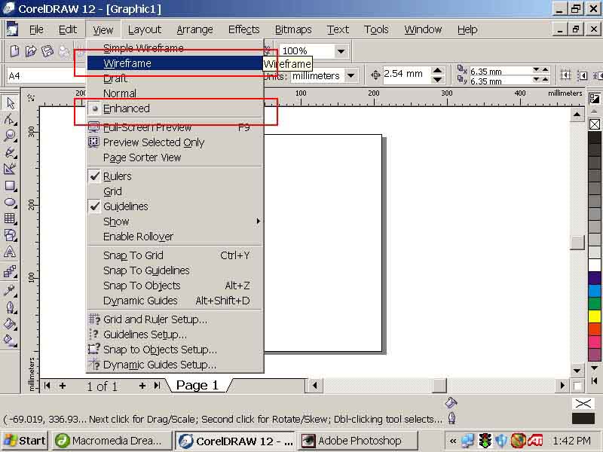Select the Page 1 tab
This screenshot has width=603, height=452.
197,385
